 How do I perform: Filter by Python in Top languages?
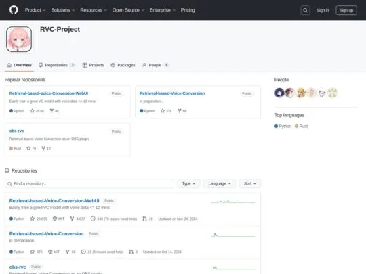point(283,126)
